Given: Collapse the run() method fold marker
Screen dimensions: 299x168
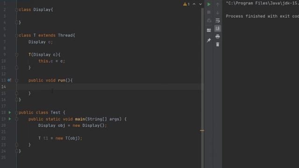Looking at the screenshot, I should pos(17,80).
